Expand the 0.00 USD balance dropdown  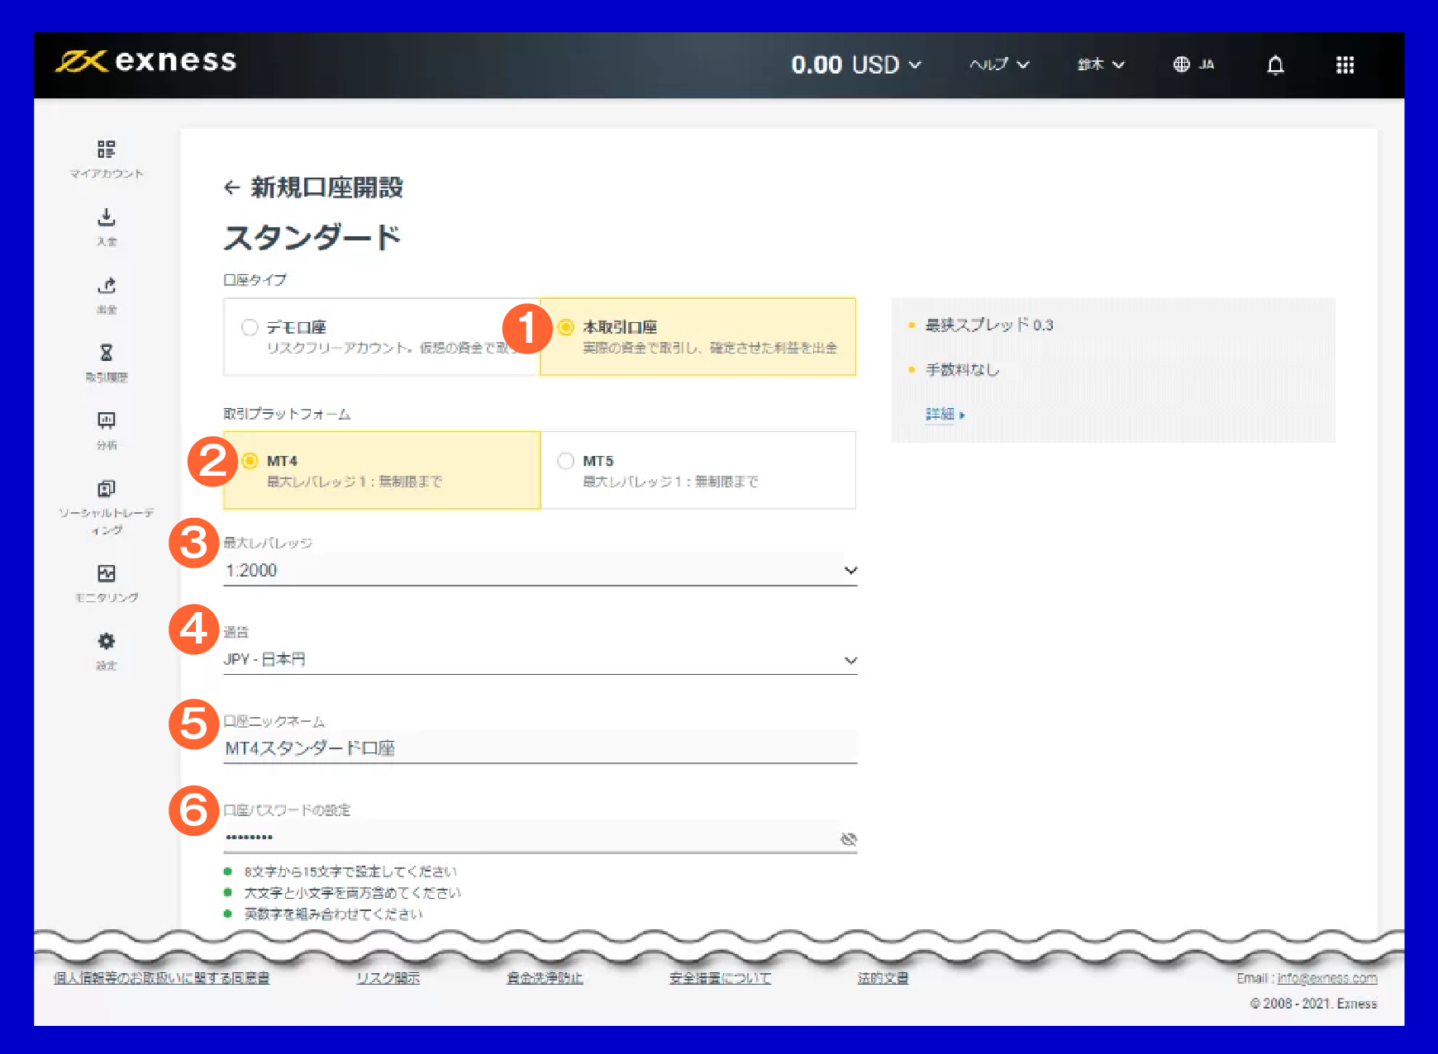[x=856, y=64]
